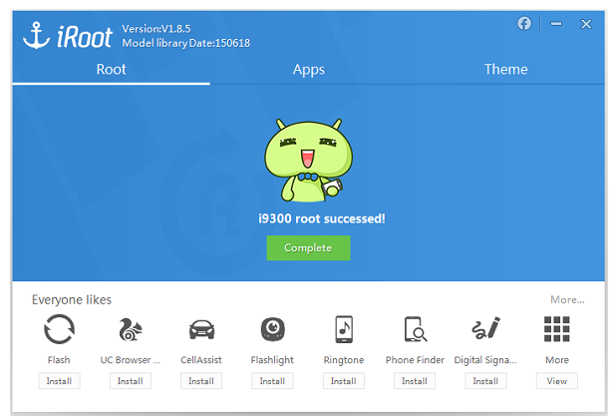
Task: Click the CellAssist car icon
Action: (201, 329)
